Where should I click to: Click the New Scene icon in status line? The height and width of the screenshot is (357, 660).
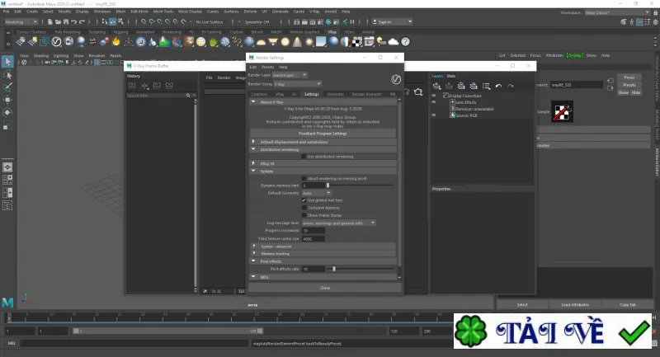pyautogui.click(x=50, y=22)
